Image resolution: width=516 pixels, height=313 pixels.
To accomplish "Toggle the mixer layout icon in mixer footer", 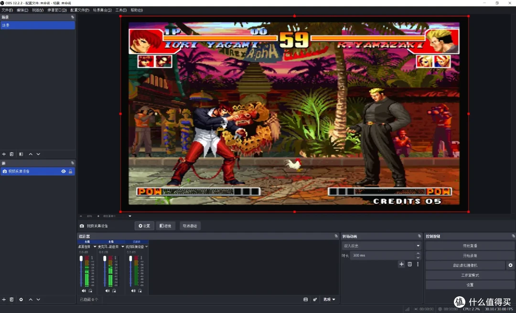I will click(x=305, y=300).
